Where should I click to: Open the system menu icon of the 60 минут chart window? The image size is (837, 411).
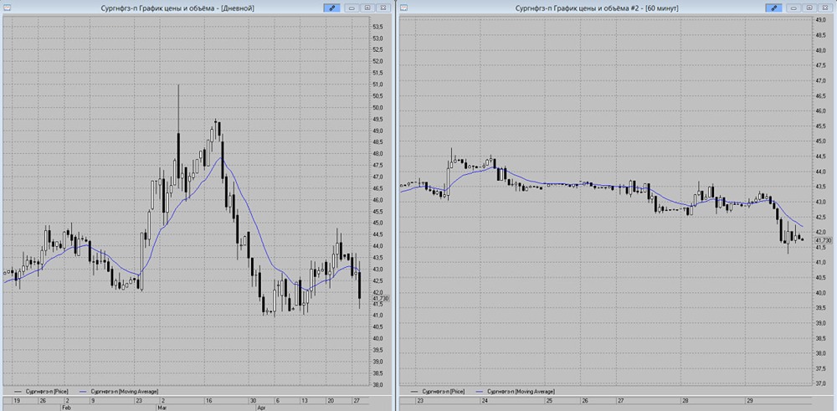[x=403, y=8]
